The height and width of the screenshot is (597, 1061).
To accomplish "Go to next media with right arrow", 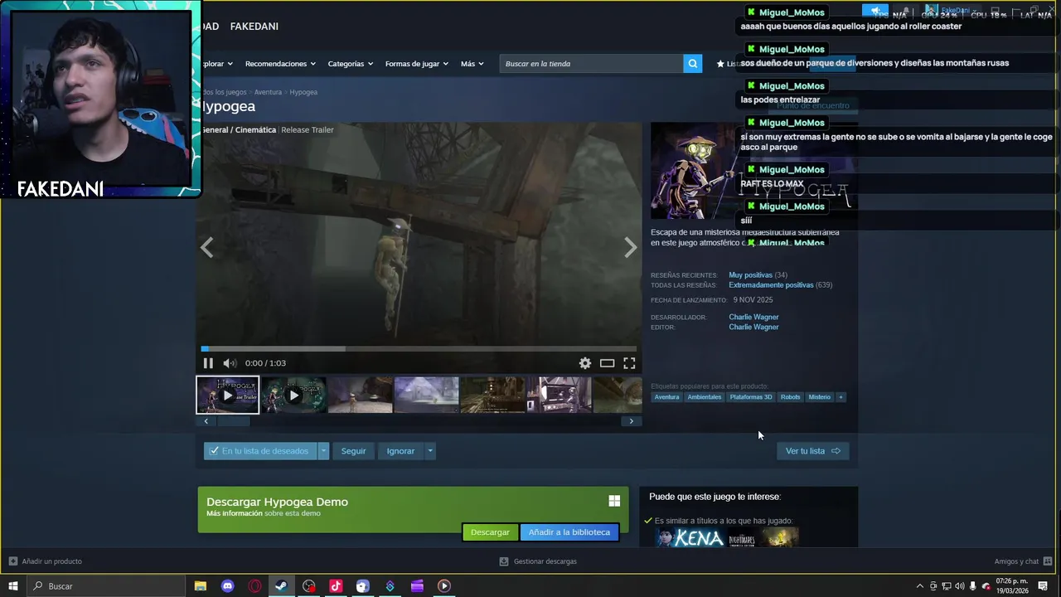I will tap(631, 247).
